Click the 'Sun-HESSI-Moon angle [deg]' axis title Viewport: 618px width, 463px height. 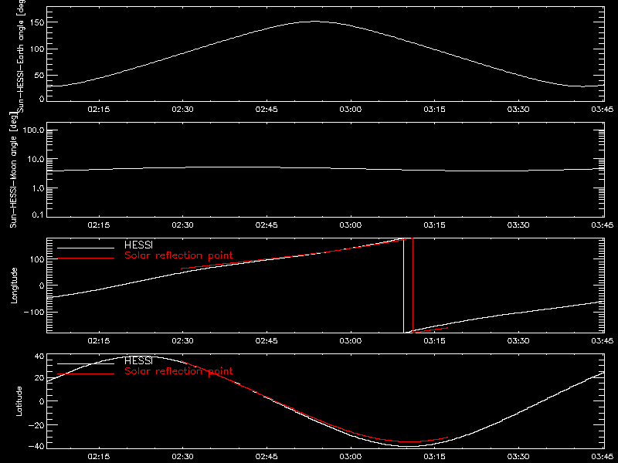pyautogui.click(x=13, y=170)
